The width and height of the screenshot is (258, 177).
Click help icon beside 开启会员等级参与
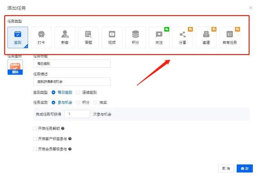click(x=70, y=149)
